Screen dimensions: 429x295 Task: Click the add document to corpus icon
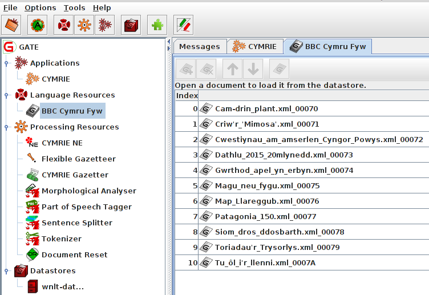pos(185,69)
